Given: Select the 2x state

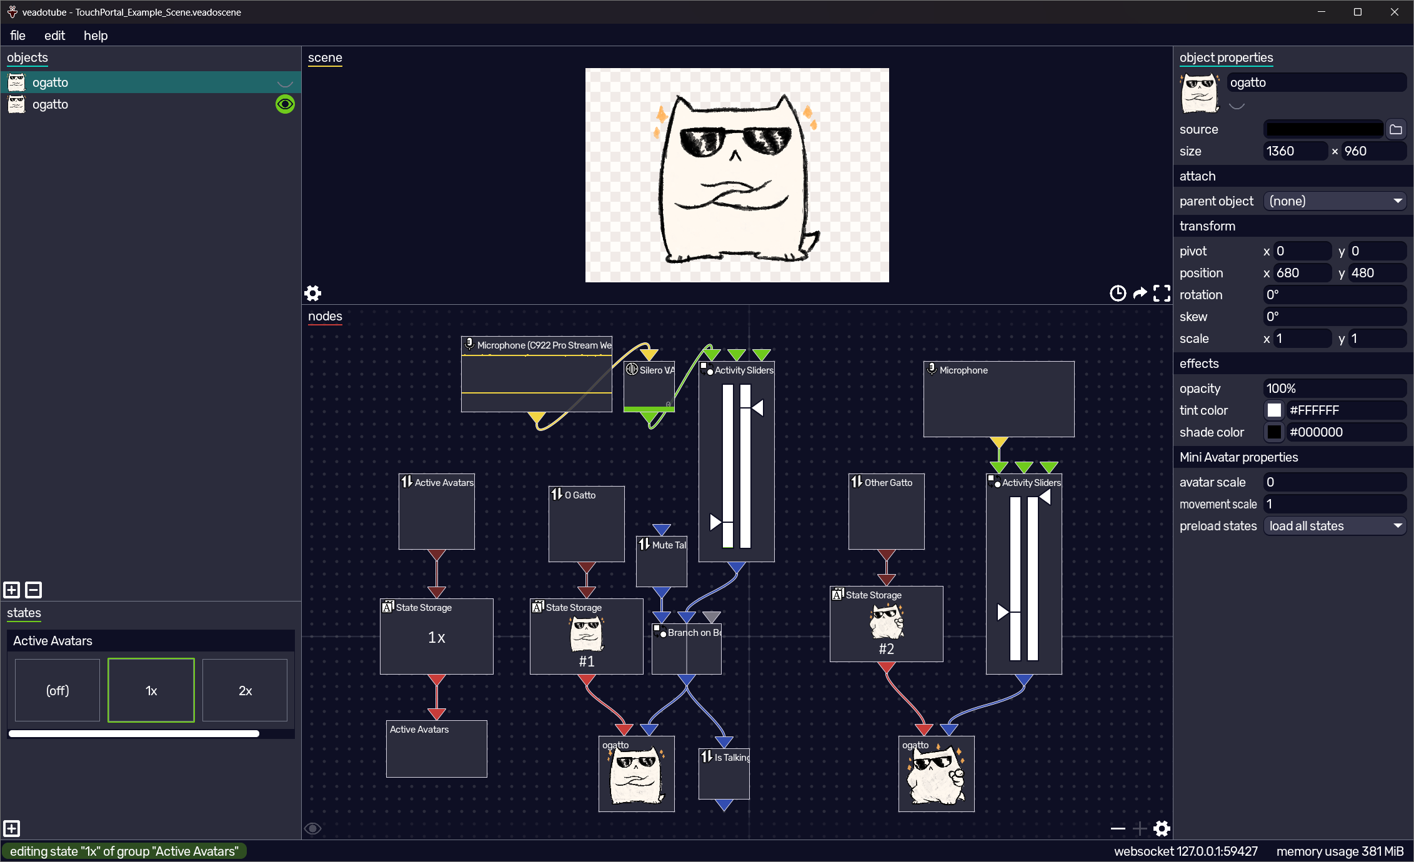Looking at the screenshot, I should (x=245, y=690).
